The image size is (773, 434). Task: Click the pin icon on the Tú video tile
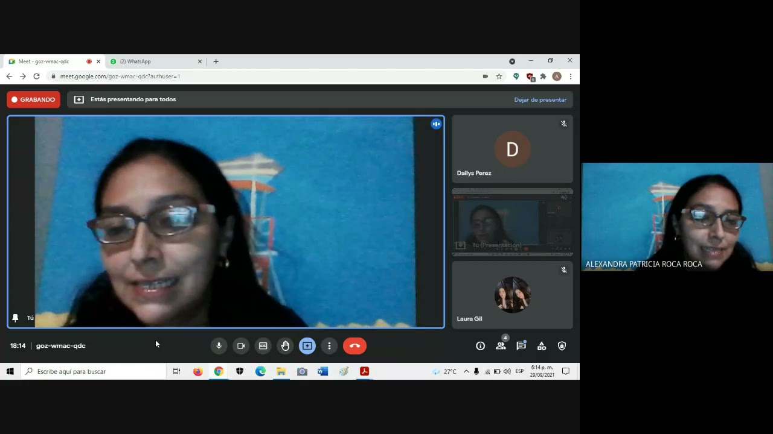[x=15, y=318]
